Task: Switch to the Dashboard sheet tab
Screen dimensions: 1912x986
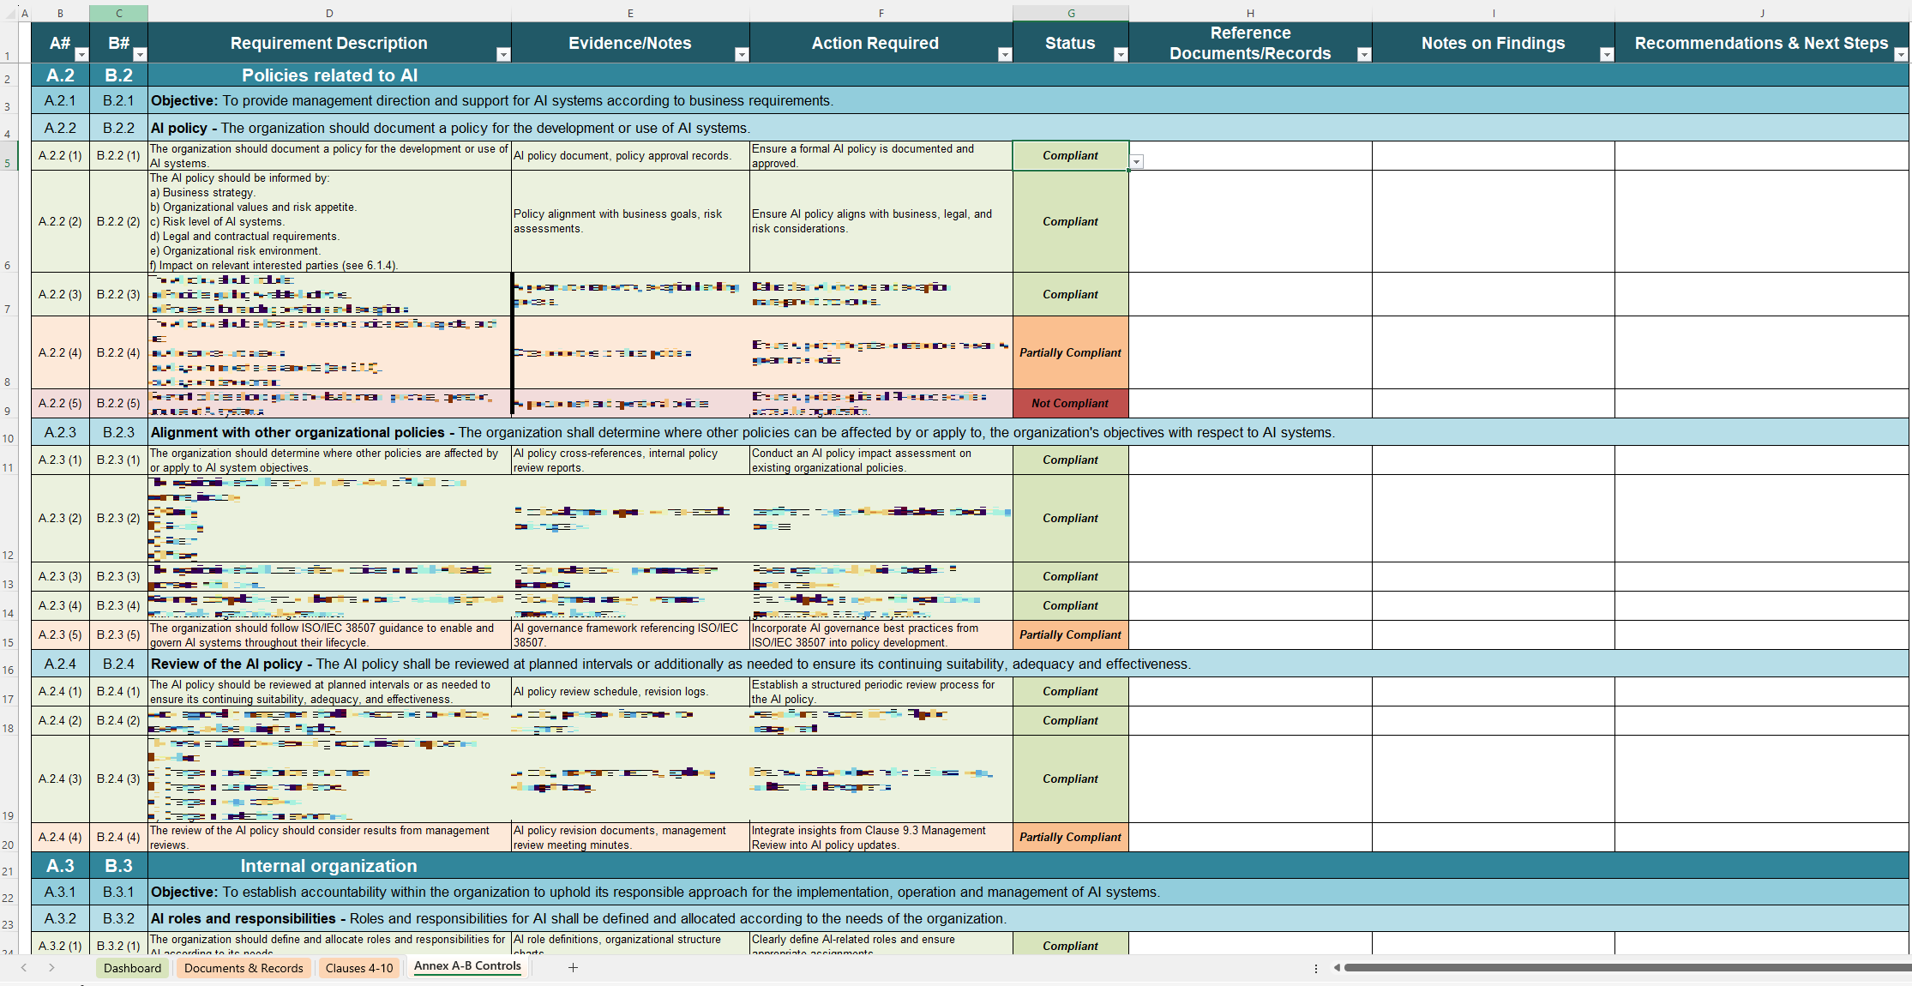Action: click(132, 968)
